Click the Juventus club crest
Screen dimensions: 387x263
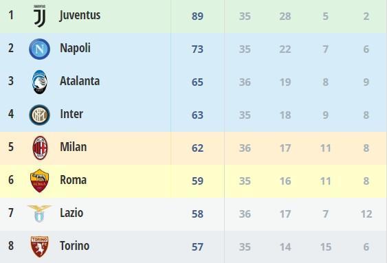(39, 16)
